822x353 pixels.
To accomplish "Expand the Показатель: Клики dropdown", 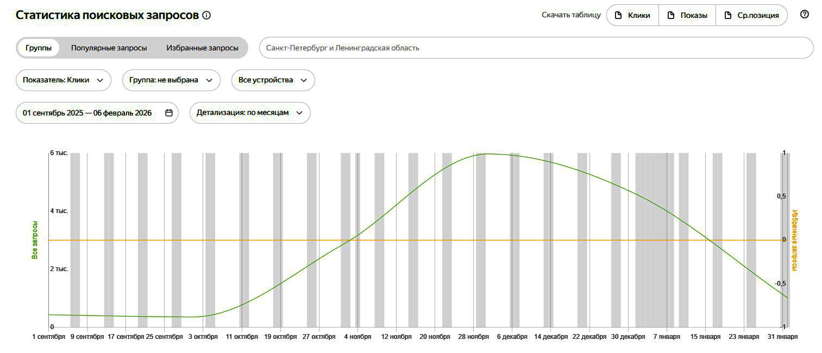I will [x=63, y=80].
